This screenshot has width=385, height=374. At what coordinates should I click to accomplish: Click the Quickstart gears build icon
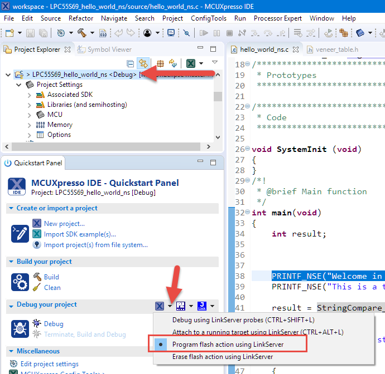[x=20, y=282]
